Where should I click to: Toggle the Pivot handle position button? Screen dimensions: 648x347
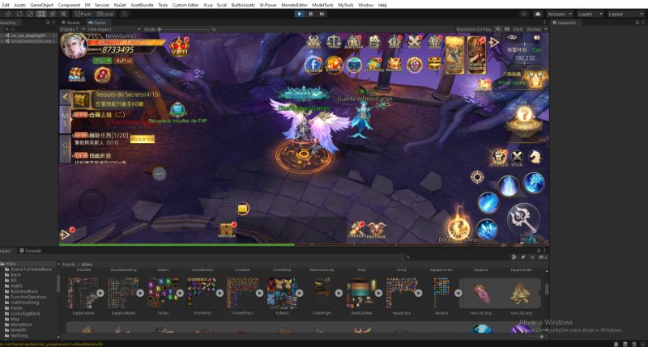click(x=82, y=14)
